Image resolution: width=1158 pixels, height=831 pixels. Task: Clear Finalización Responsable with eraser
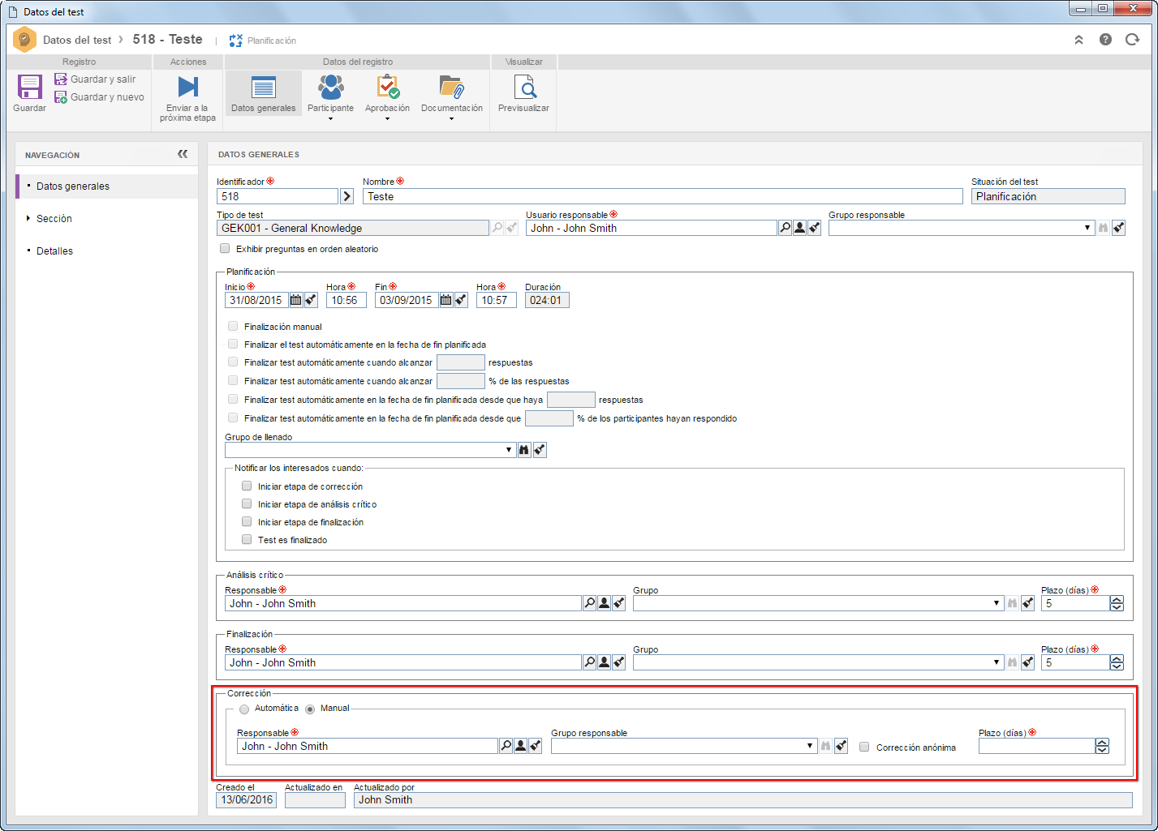(619, 662)
